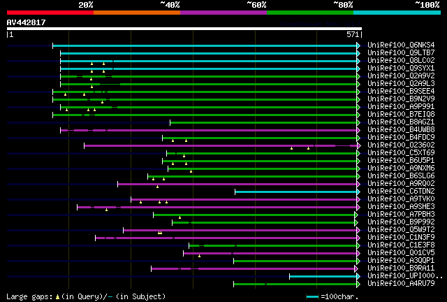Viewport: 447px width, 302px height.
Task: Open the UniRef100_A7PBH3 label
Action: click(x=401, y=215)
